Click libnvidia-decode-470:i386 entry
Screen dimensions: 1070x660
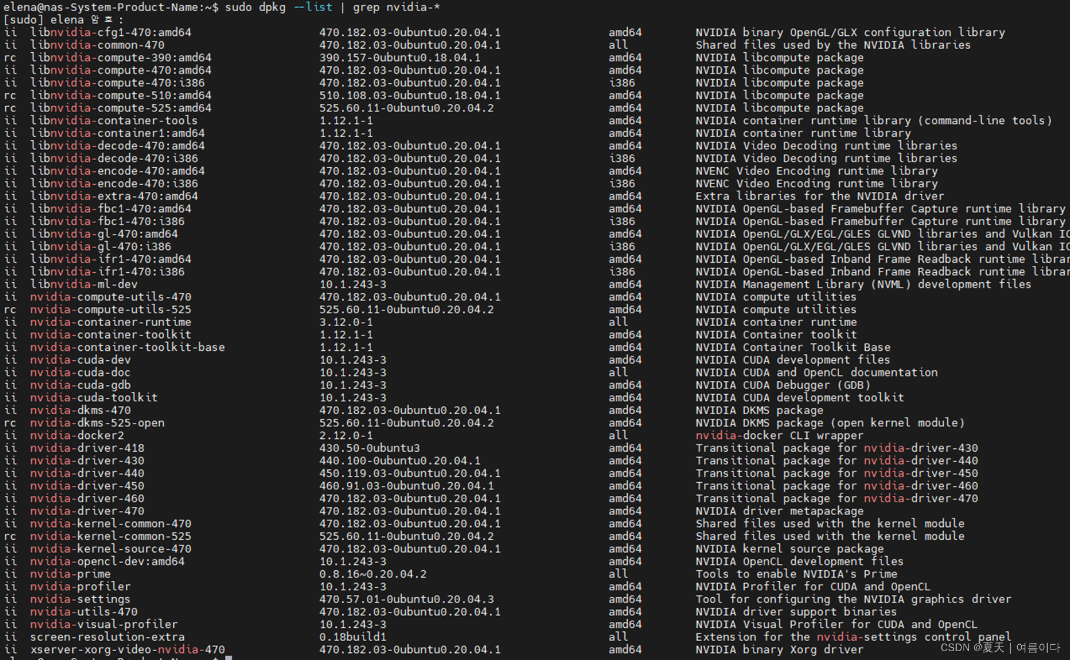[114, 158]
